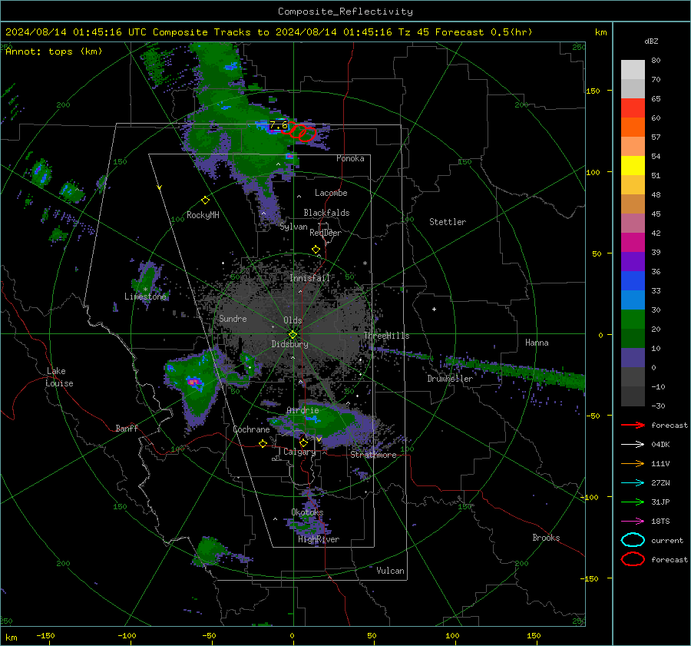
Task: Click the Cochrane town label
Action: [x=251, y=429]
